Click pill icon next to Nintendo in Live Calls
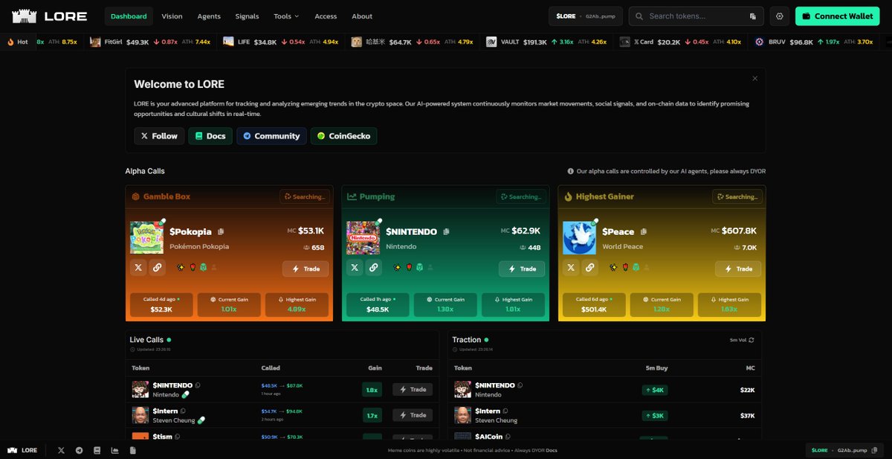The width and height of the screenshot is (892, 459). (x=186, y=395)
